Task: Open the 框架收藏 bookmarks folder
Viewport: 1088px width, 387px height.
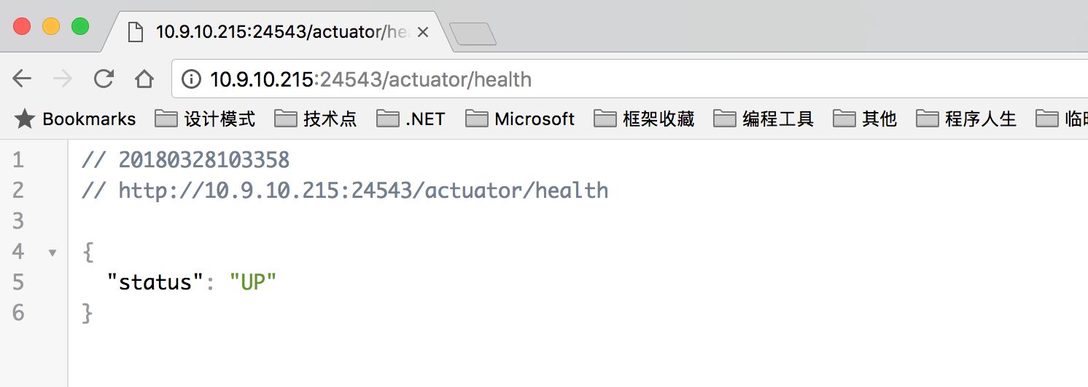Action: (x=644, y=119)
